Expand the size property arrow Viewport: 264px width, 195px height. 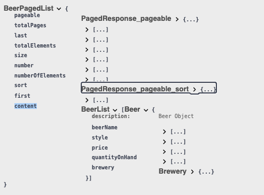click(87, 59)
